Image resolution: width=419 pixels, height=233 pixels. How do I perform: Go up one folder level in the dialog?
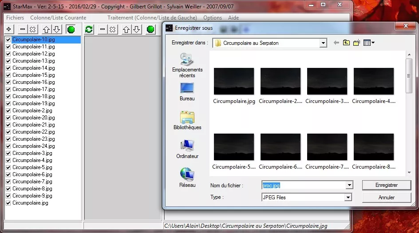pos(346,43)
